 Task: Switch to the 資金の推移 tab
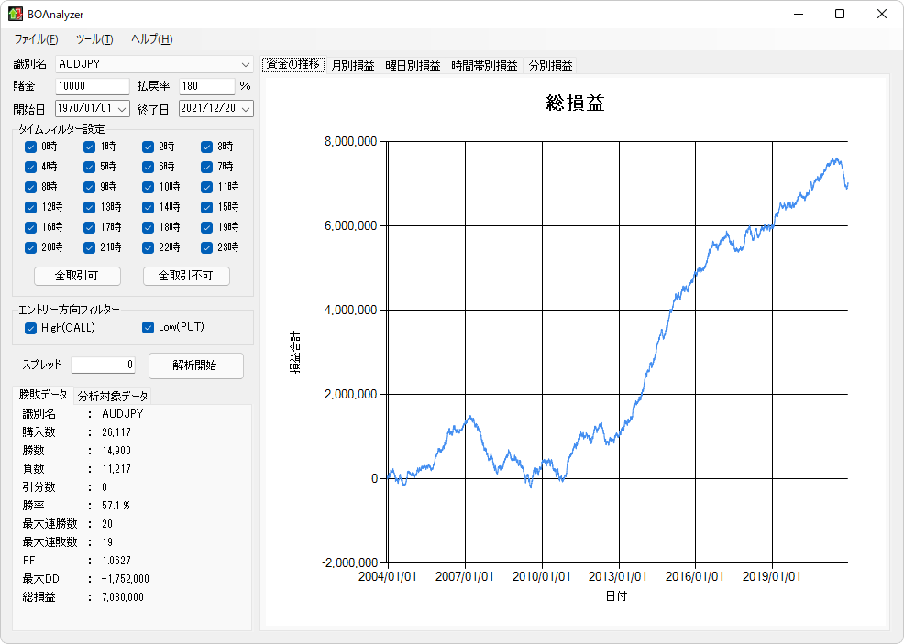293,64
